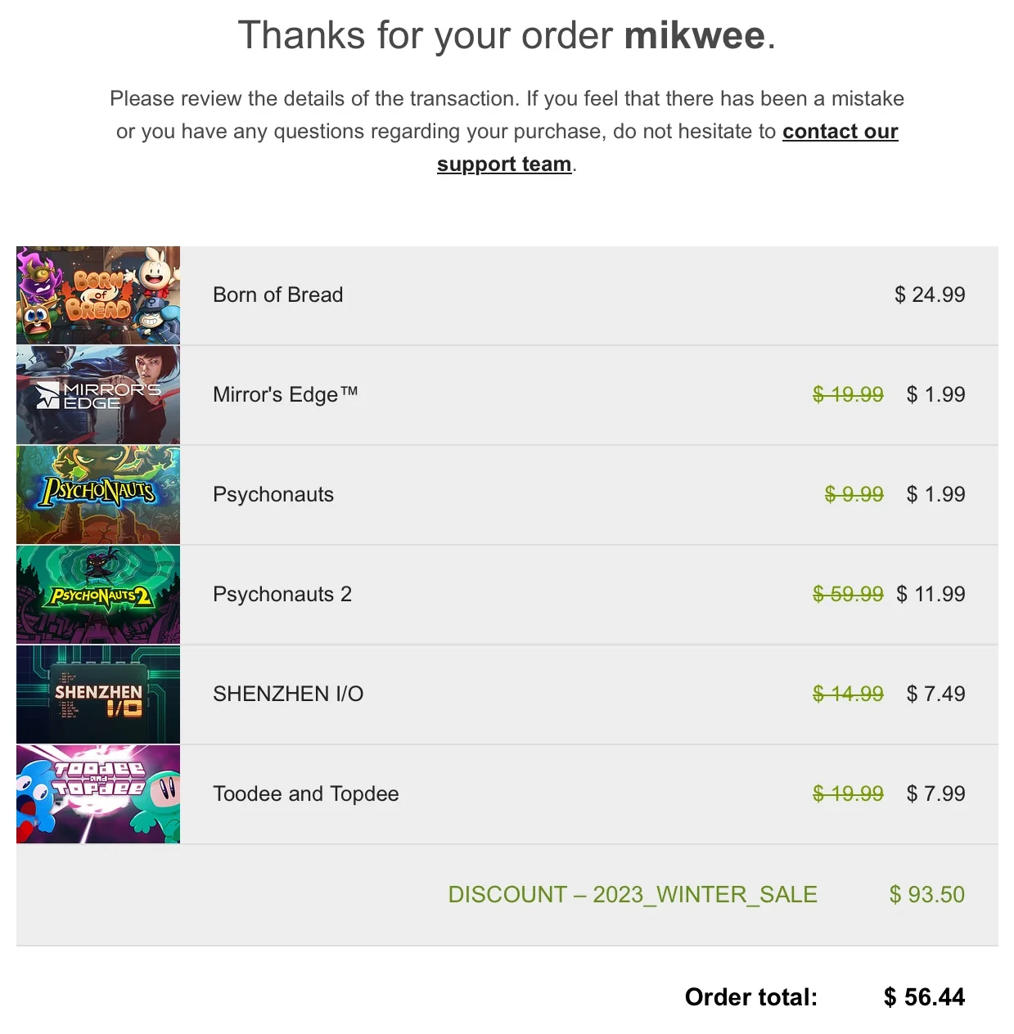
Task: Click the SHENZHEN I/O thumbnail image
Action: tap(98, 695)
